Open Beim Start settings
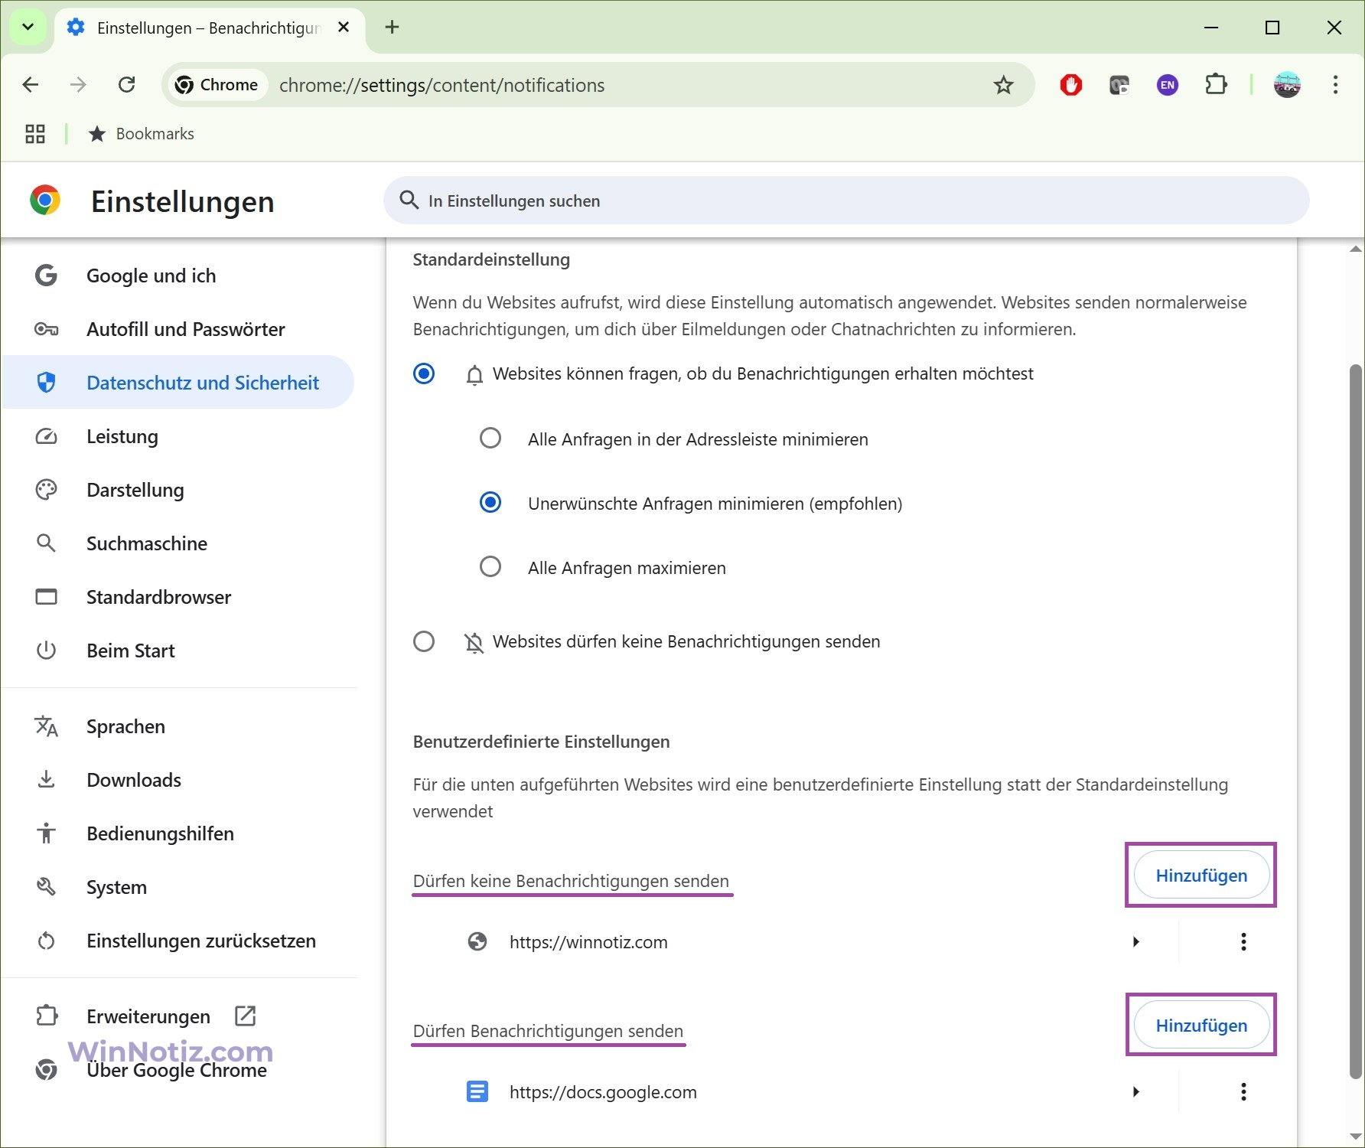Image resolution: width=1365 pixels, height=1148 pixels. click(178, 651)
